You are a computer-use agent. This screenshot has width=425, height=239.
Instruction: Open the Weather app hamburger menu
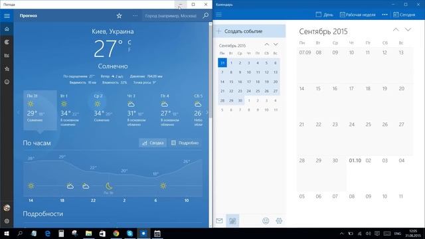7,16
